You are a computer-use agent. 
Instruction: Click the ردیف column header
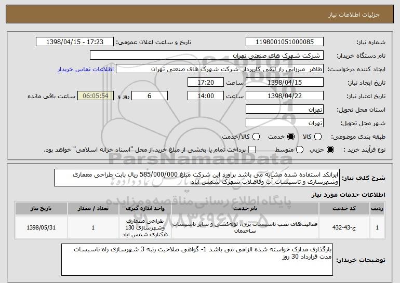[x=377, y=209]
